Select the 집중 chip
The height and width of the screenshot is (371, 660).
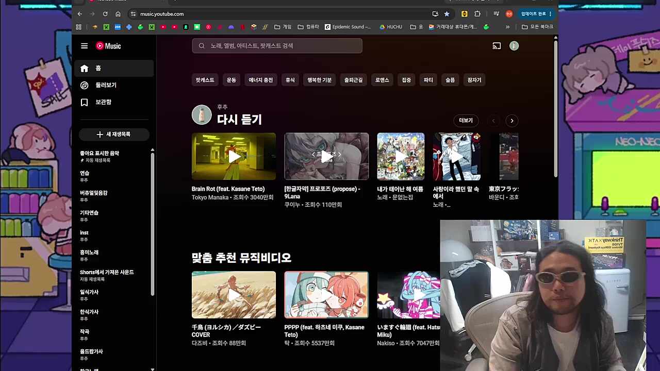(x=406, y=80)
